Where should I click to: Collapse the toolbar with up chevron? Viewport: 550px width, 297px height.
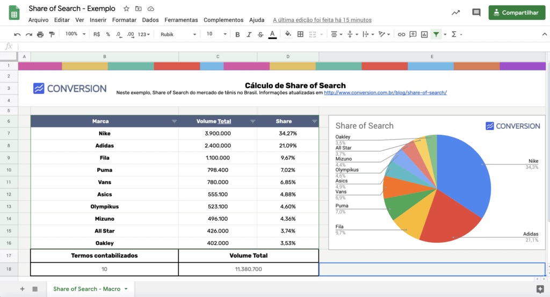(545, 34)
